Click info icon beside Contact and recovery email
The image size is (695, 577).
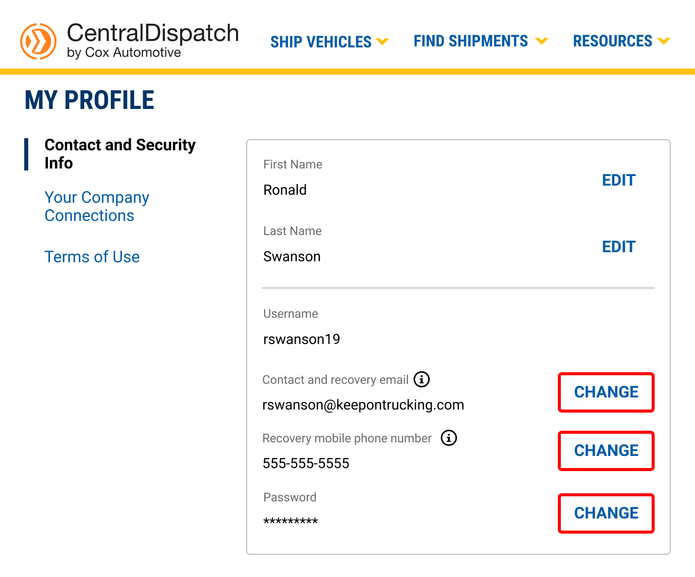tap(422, 379)
